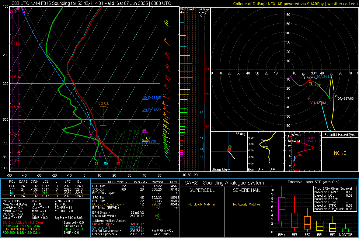Click the Potential Hazard Type heading
Viewport: 359px width, 238px height.
pos(340,135)
